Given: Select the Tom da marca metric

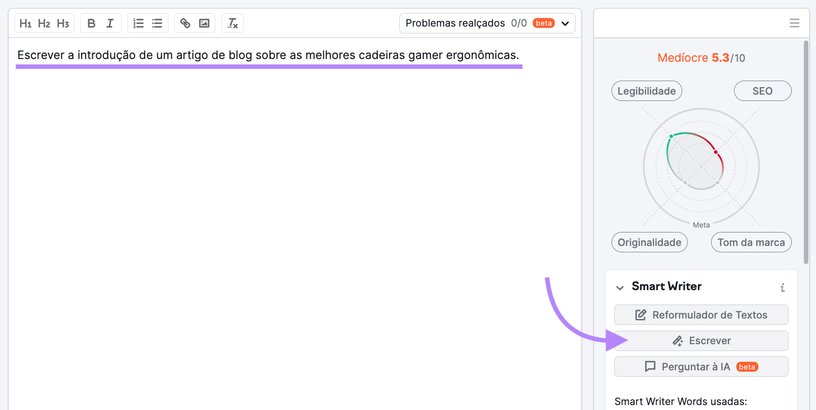Looking at the screenshot, I should 751,242.
